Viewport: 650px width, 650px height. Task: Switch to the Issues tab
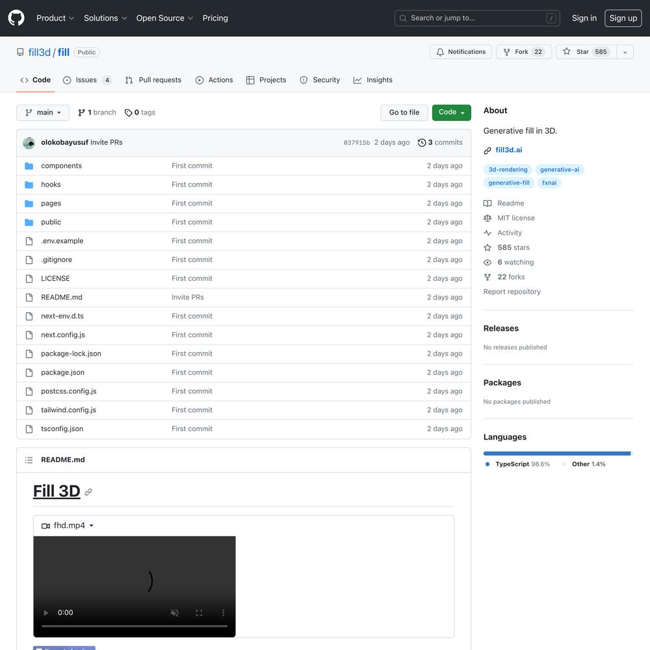pos(87,80)
